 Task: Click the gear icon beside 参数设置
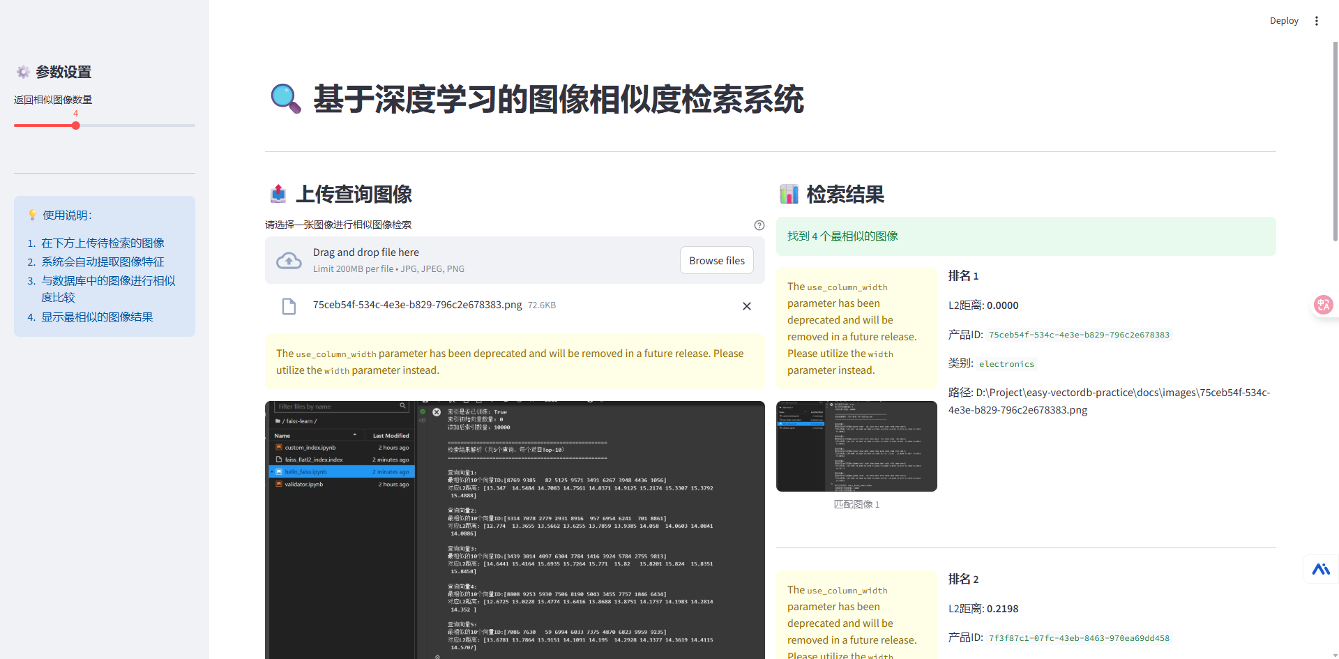[x=22, y=72]
